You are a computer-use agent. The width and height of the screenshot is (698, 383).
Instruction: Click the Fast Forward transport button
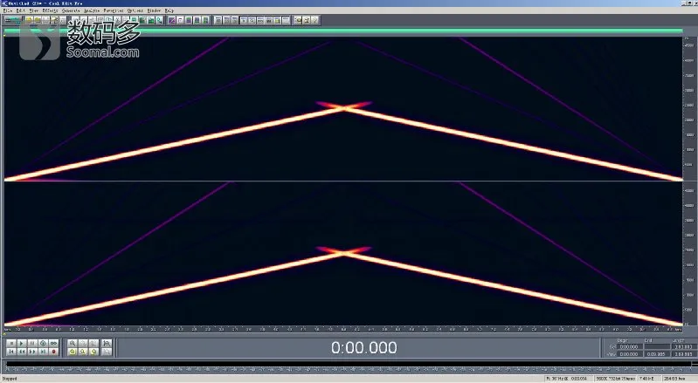tap(32, 352)
